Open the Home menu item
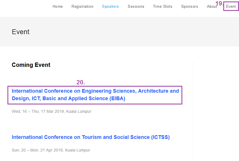239x161 pixels. 58,6
